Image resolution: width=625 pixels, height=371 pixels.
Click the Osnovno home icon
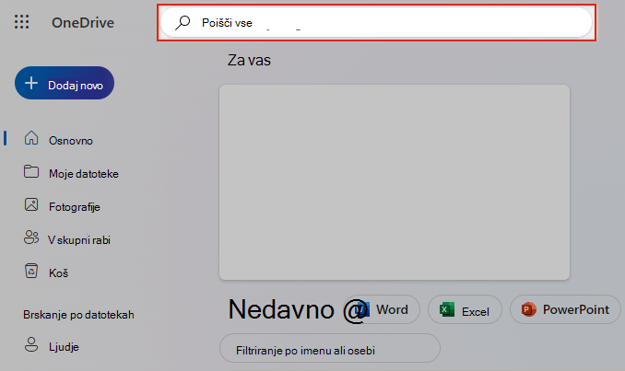point(31,138)
